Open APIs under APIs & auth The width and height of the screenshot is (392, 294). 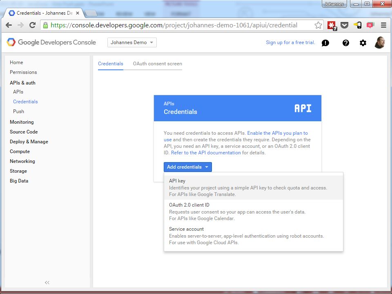coord(18,92)
